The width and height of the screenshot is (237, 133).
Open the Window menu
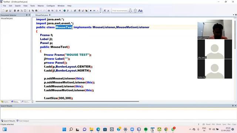tap(61, 6)
